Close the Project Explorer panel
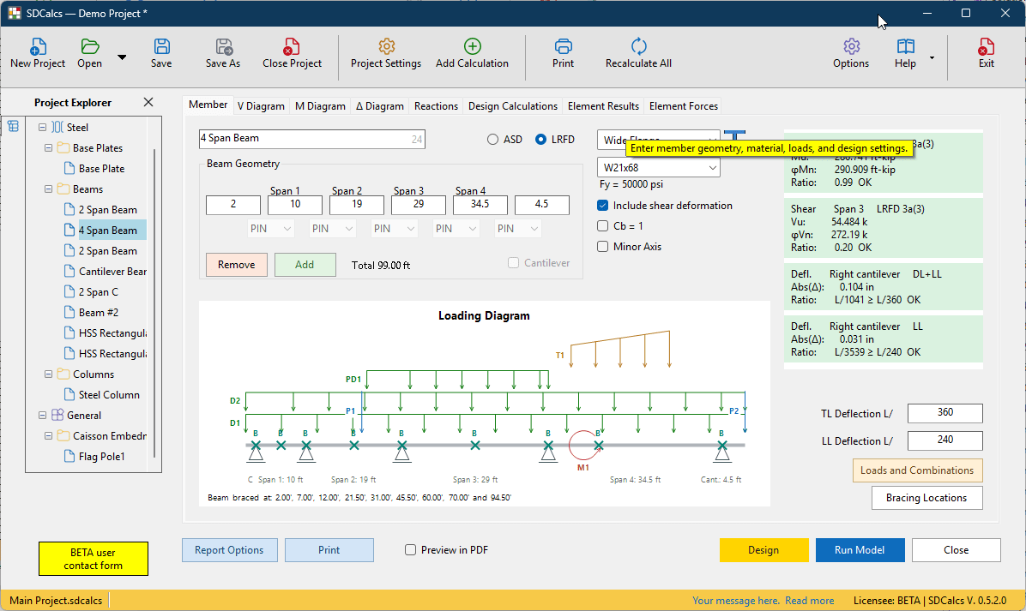 click(x=148, y=102)
